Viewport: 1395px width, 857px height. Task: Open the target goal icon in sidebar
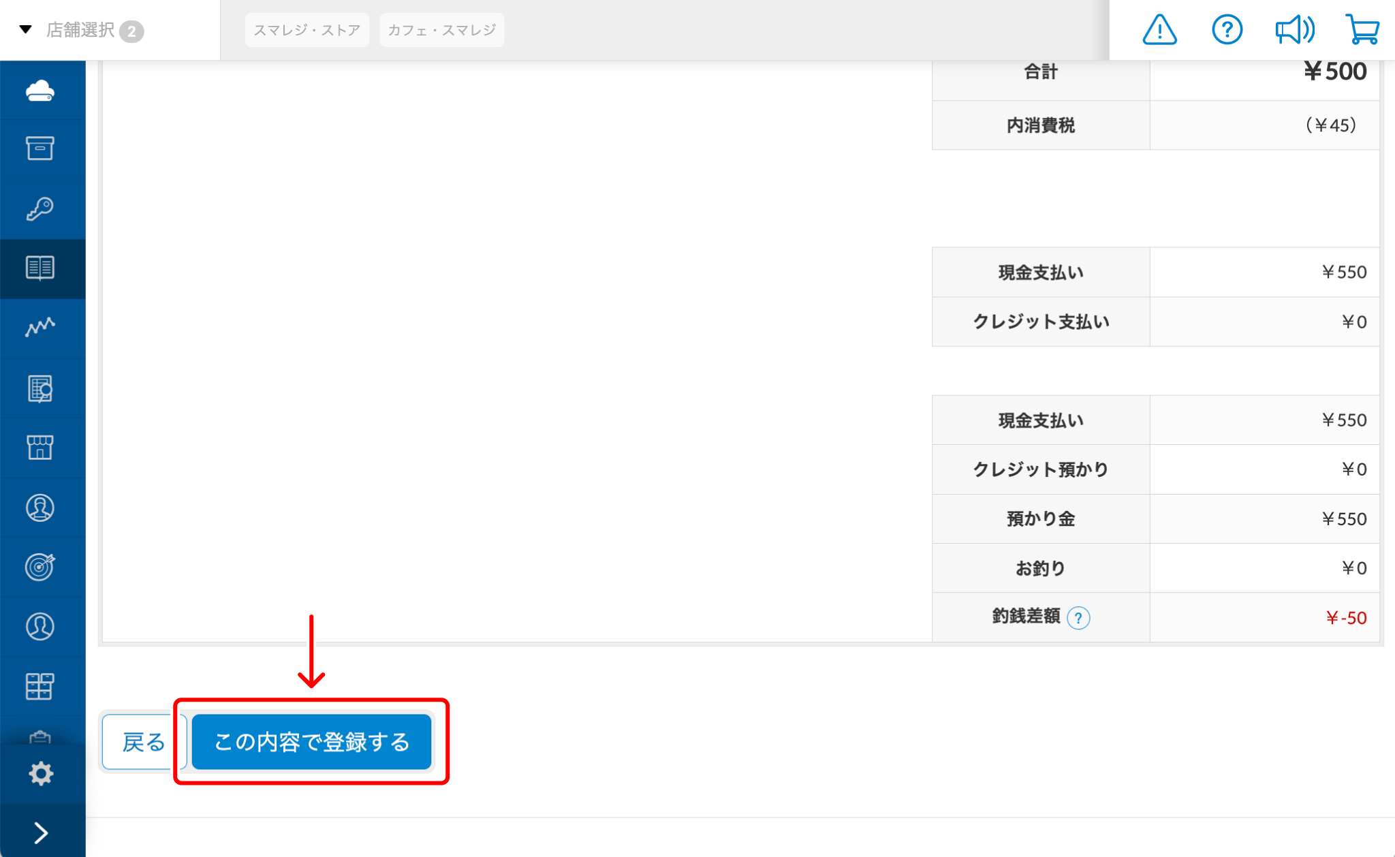pos(40,567)
